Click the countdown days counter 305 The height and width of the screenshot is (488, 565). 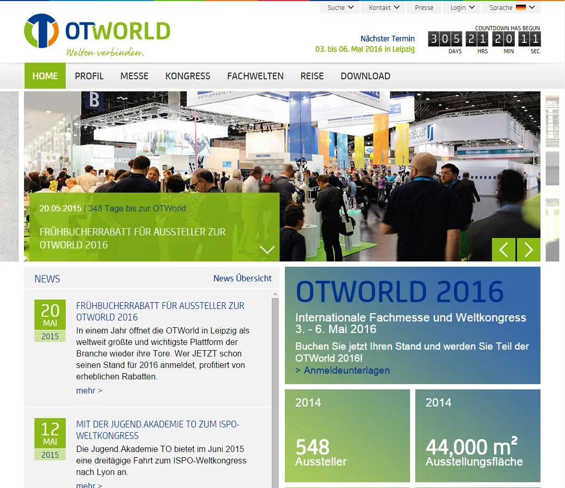click(445, 39)
